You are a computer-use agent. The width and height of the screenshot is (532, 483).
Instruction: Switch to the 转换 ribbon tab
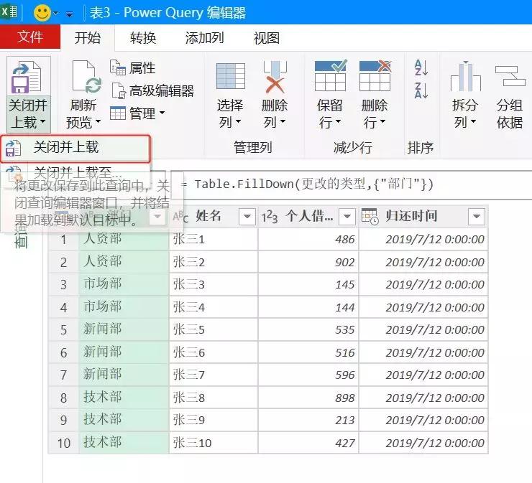[x=143, y=37]
